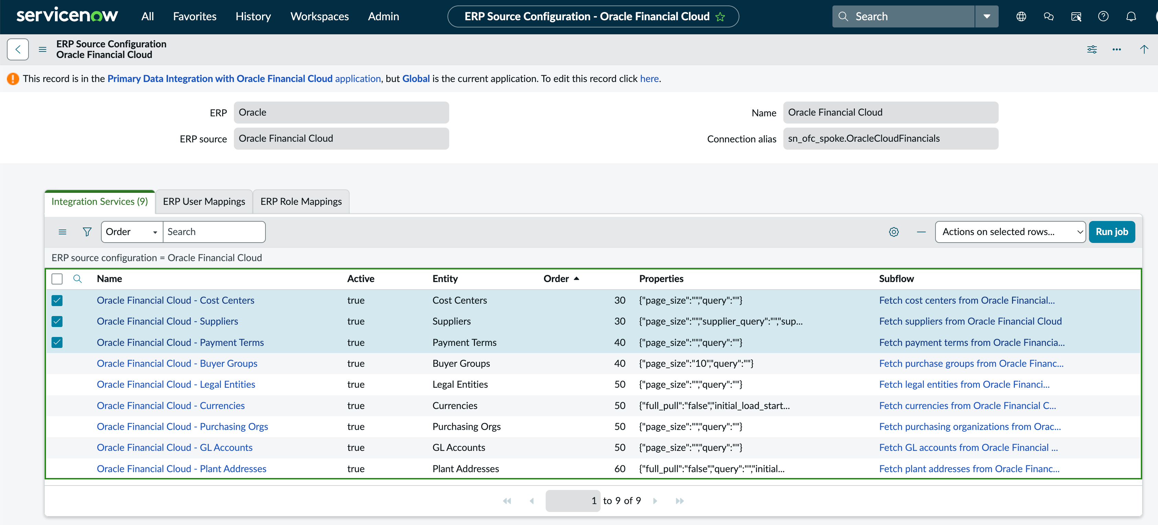
Task: Click the page number input field
Action: 573,501
